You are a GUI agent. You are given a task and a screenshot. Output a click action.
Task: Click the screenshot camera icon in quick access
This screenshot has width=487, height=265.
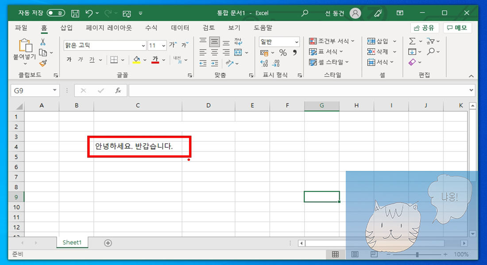[x=127, y=13]
